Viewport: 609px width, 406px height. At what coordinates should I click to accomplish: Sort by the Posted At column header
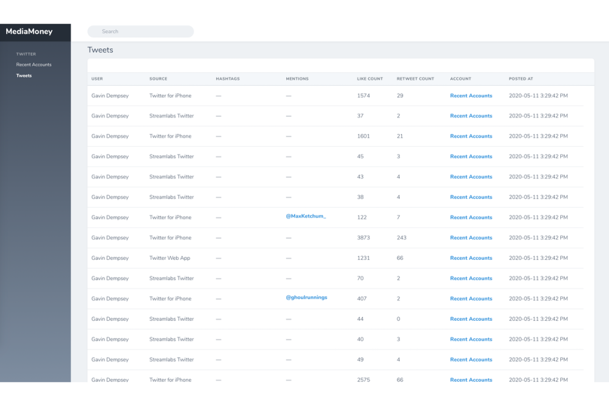point(521,79)
